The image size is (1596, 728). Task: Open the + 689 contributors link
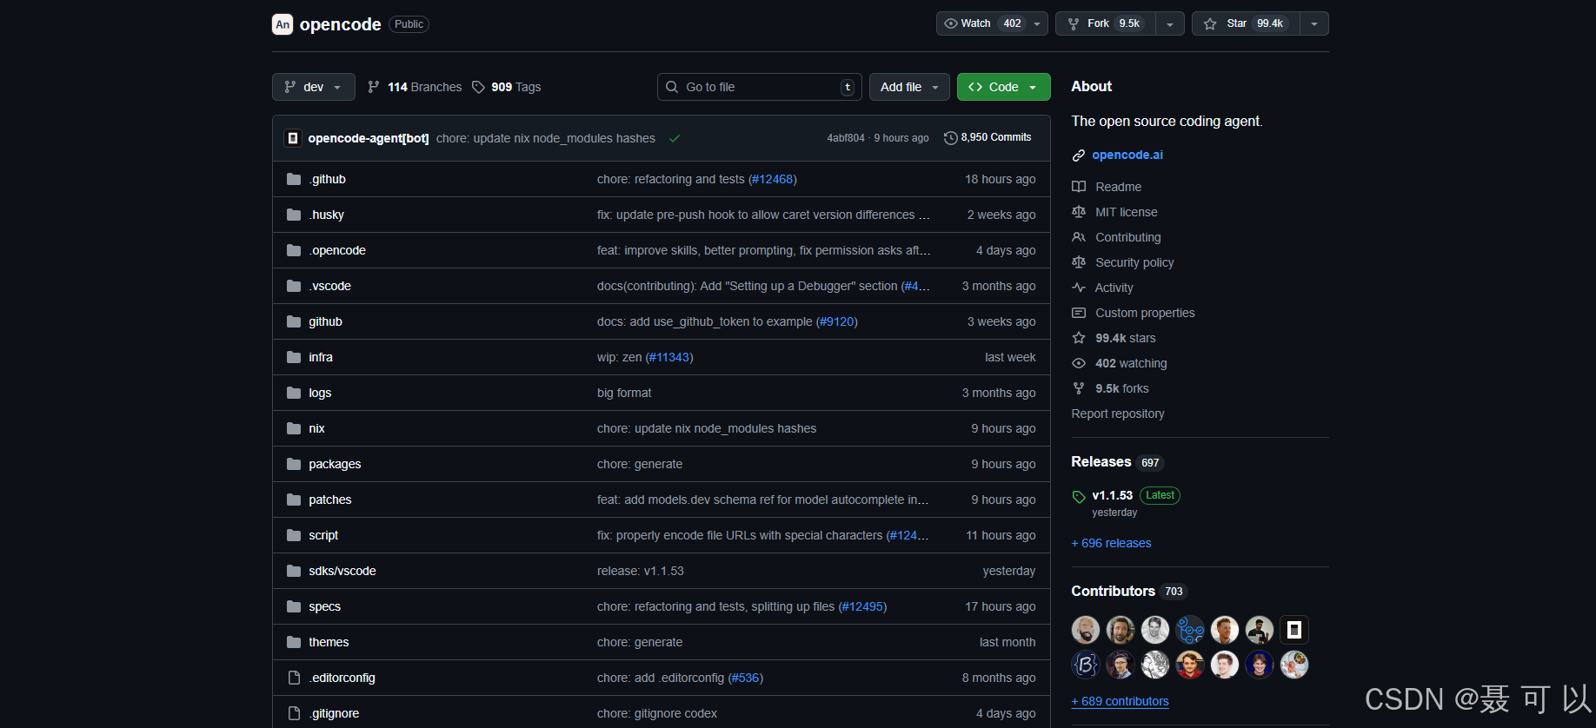[1120, 701]
